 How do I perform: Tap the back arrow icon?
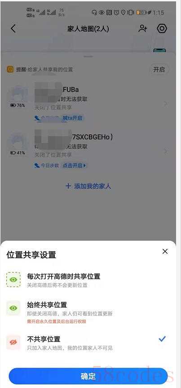[13, 29]
